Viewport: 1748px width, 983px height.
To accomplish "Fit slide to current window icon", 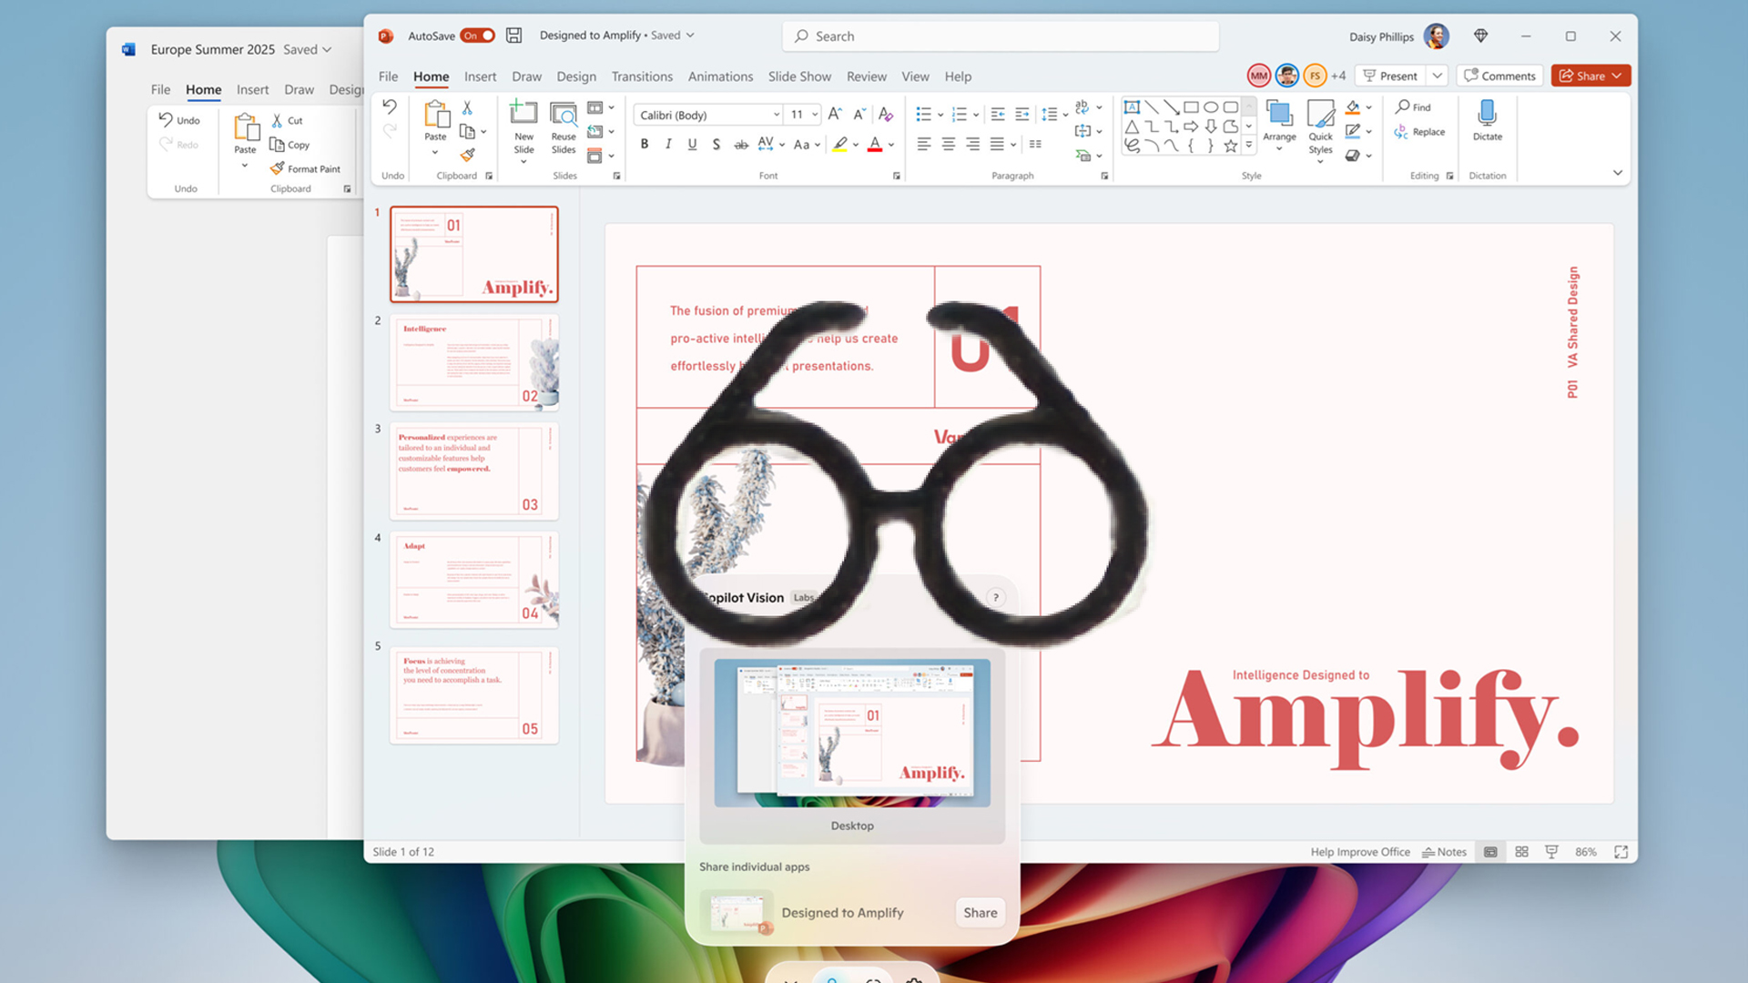I will point(1621,852).
